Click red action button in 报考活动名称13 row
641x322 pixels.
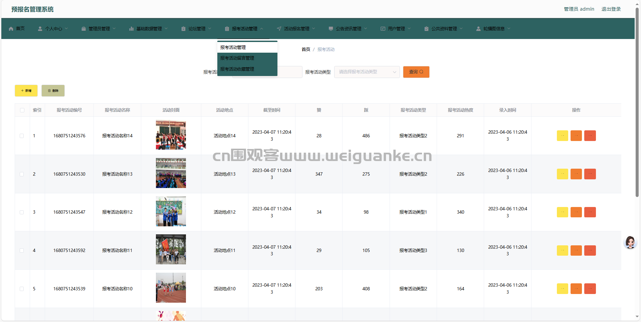[x=590, y=174]
